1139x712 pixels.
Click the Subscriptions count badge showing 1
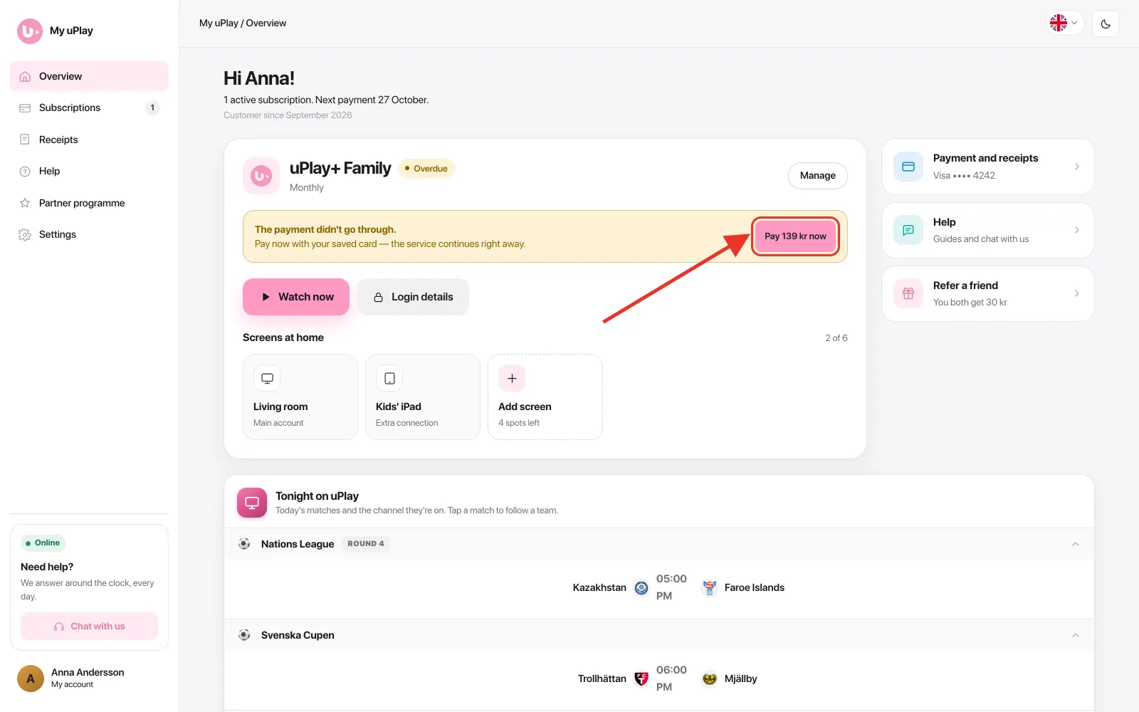pos(152,108)
